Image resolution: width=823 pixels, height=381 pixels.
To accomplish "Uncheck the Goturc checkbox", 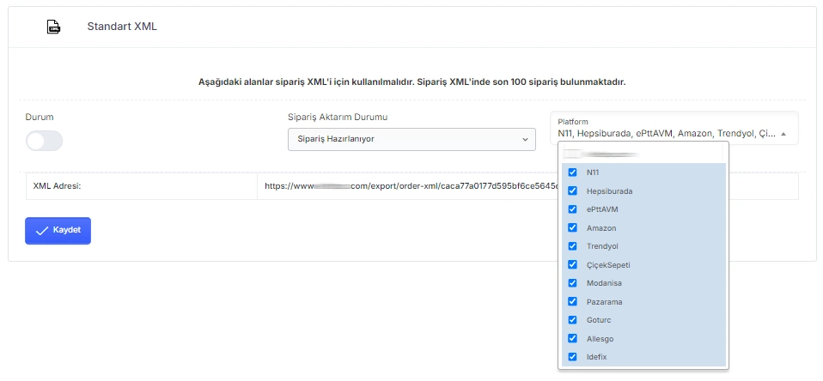I will click(573, 320).
